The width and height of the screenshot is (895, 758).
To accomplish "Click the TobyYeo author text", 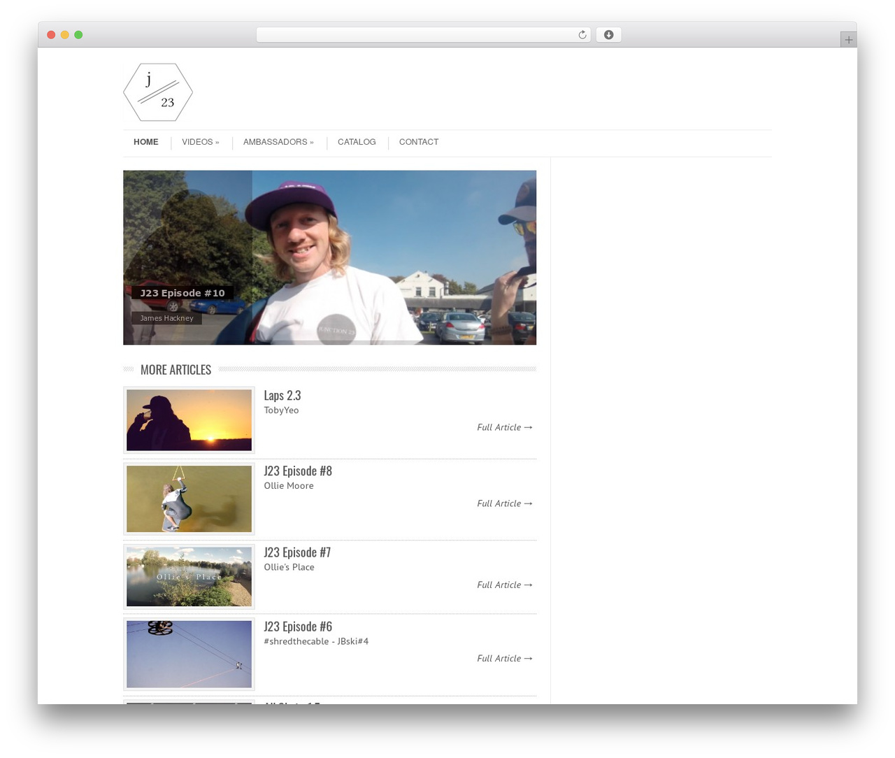I will click(281, 410).
